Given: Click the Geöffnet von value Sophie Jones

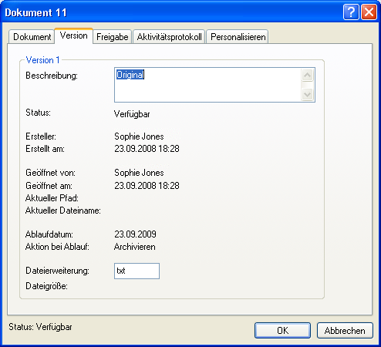Looking at the screenshot, I should coord(139,173).
